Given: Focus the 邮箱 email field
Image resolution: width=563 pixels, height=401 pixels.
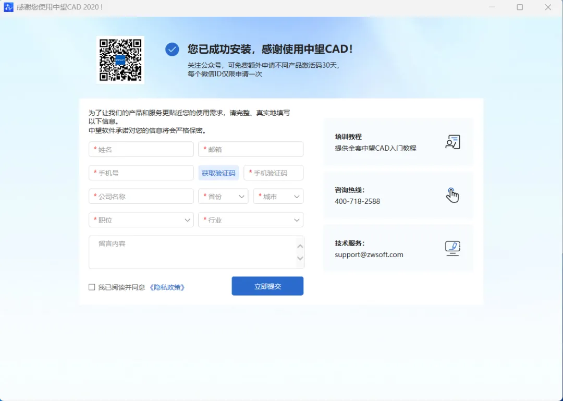Looking at the screenshot, I should (x=251, y=150).
